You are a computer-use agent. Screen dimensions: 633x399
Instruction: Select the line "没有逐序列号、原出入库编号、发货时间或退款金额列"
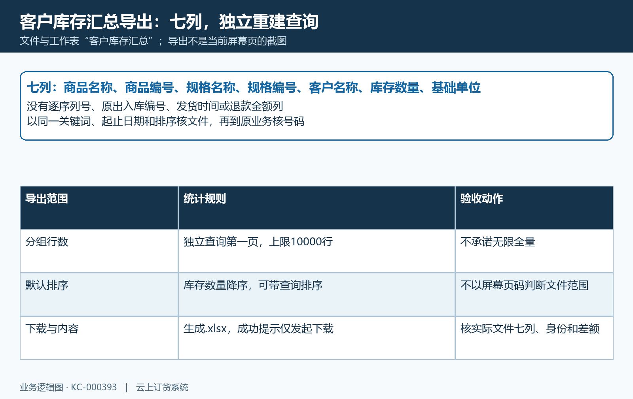point(155,106)
